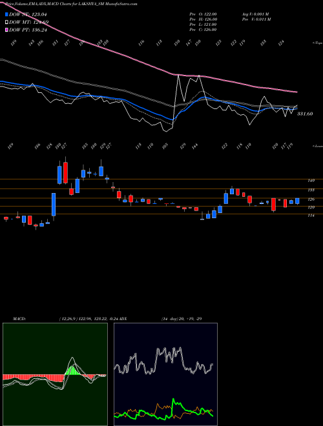
Task: Click the MACD: indicator label
Action: pyautogui.click(x=19, y=319)
